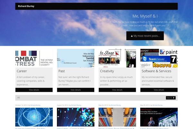Open the author link on the May 20 post
Image resolution: width=193 pixels, height=129 pixels.
[158, 105]
